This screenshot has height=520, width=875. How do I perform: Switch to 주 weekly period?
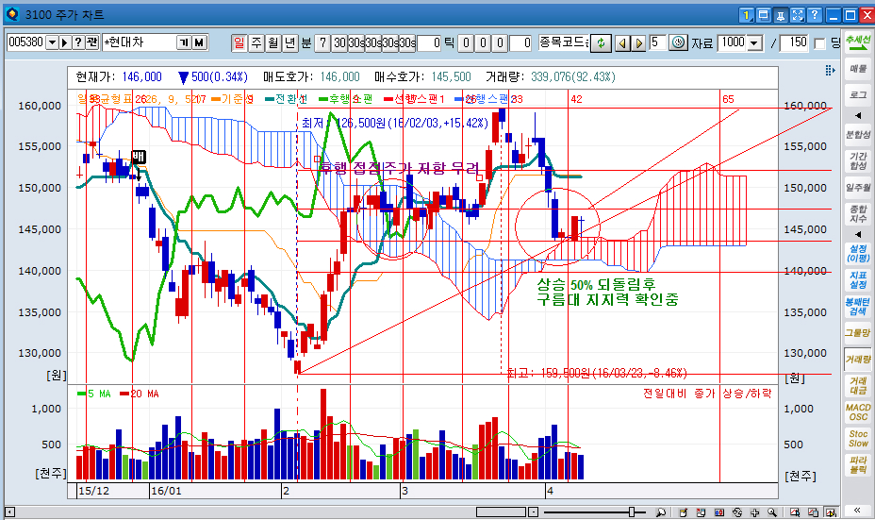[x=256, y=42]
